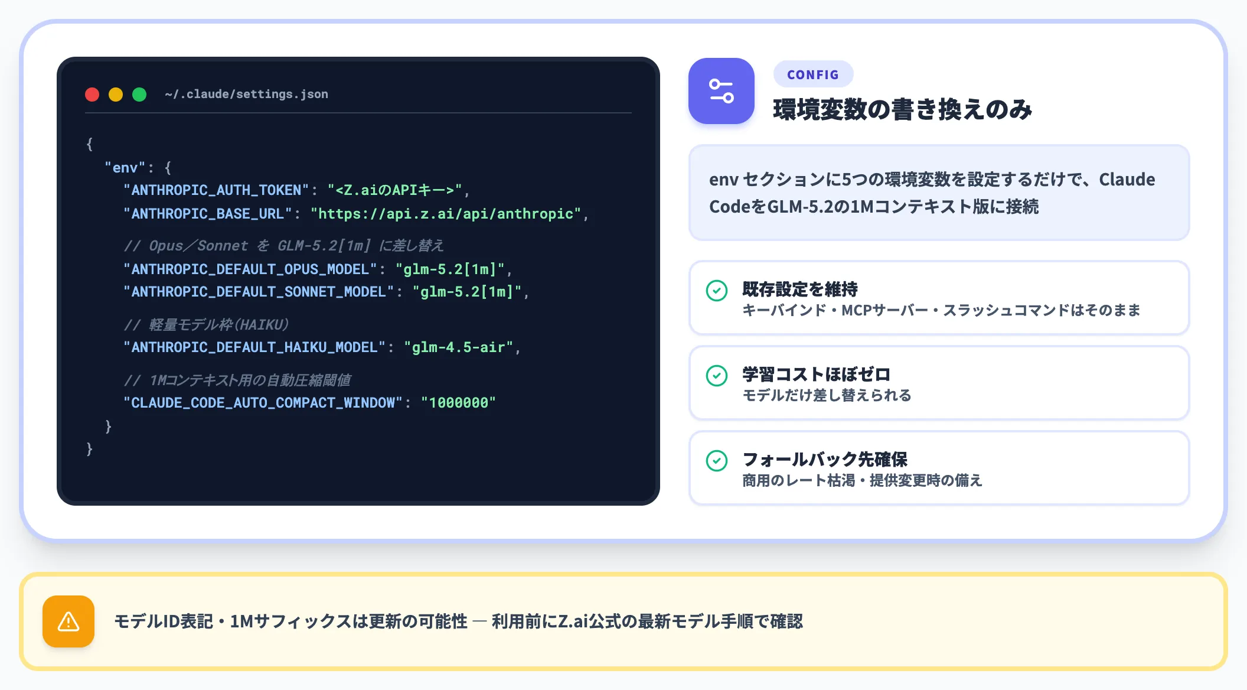Click the モデルID表記 warning message text
Image resolution: width=1247 pixels, height=690 pixels.
click(458, 621)
